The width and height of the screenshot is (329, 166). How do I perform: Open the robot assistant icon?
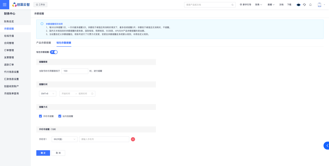(298, 5)
